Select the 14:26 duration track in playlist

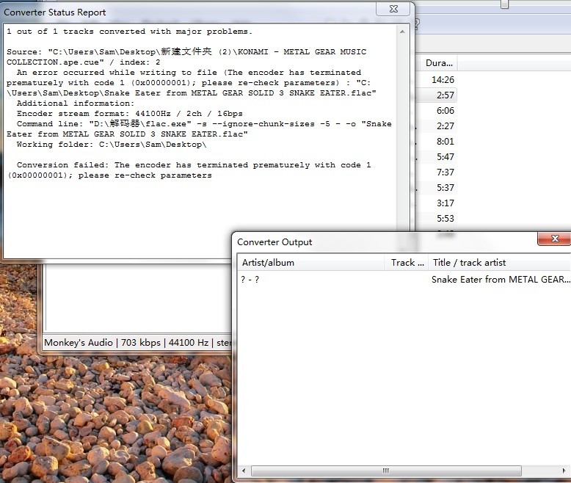[x=443, y=80]
